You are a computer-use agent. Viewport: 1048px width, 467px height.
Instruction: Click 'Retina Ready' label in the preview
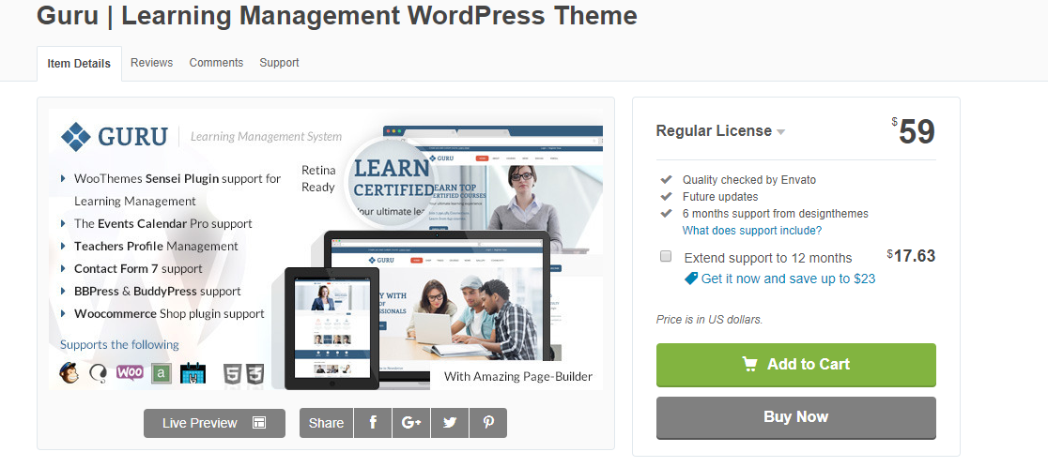pos(318,179)
